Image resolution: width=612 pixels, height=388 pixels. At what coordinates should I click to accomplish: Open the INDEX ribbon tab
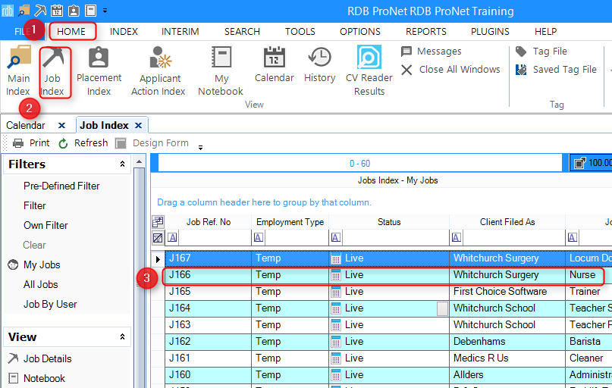tap(124, 32)
